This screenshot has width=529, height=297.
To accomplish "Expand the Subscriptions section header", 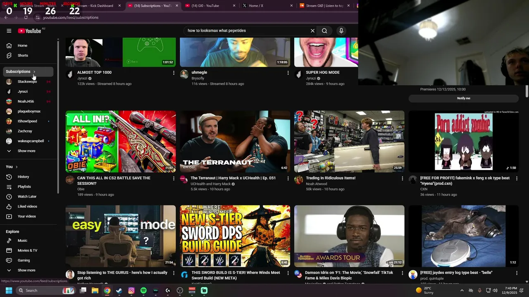I will [x=28, y=72].
